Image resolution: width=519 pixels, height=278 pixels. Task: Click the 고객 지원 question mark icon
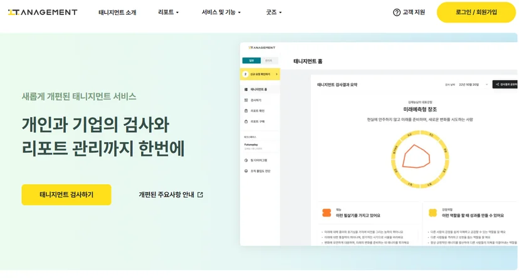[x=397, y=13]
